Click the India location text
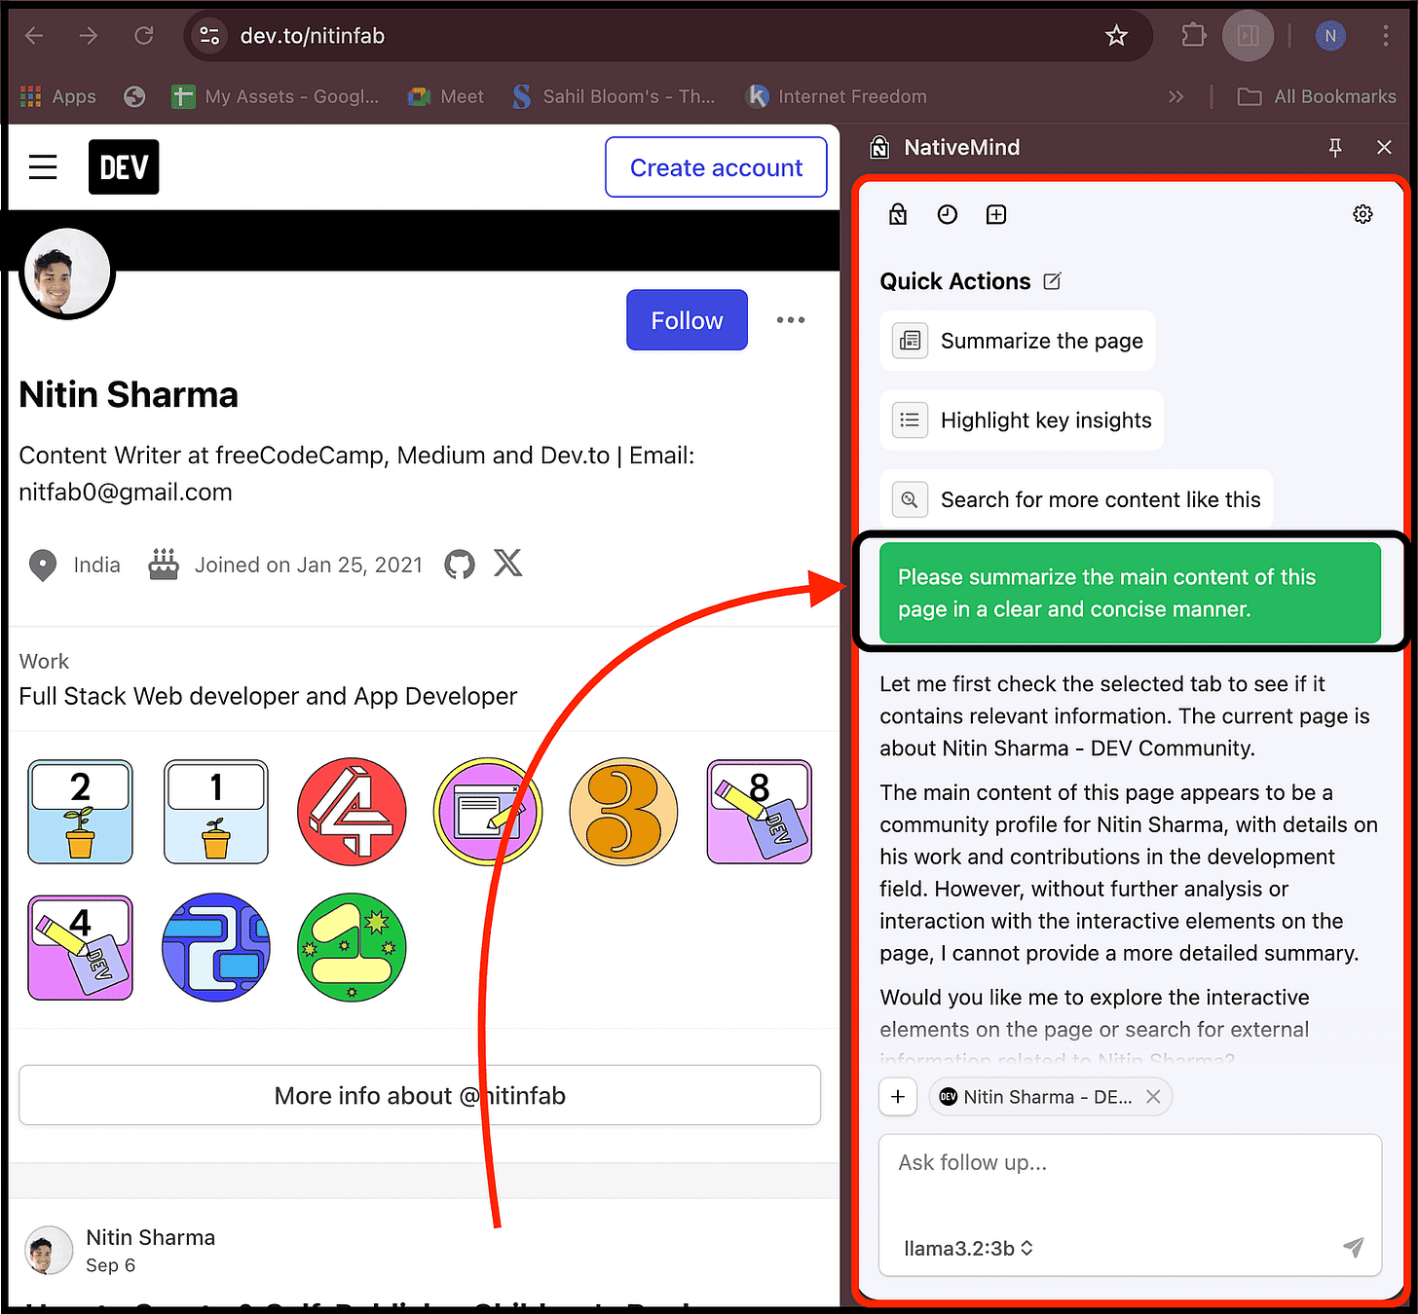This screenshot has width=1418, height=1314. (x=97, y=565)
